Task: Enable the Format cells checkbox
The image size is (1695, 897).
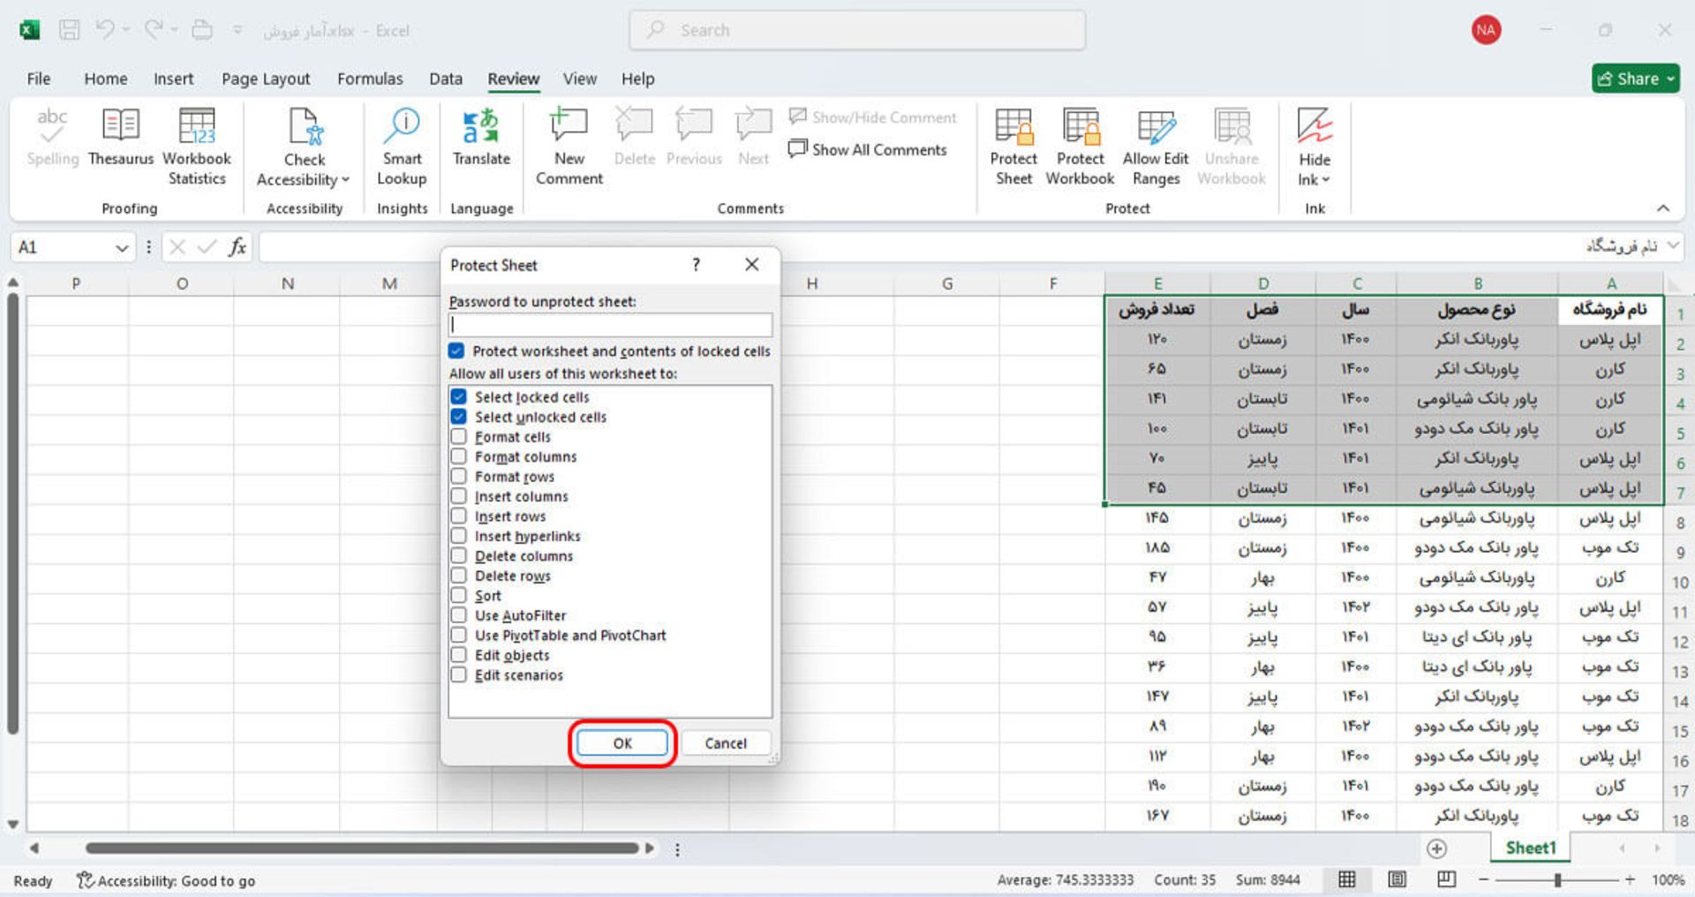Action: [x=459, y=437]
